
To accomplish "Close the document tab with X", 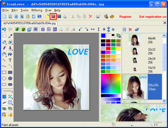I will (165, 23).
